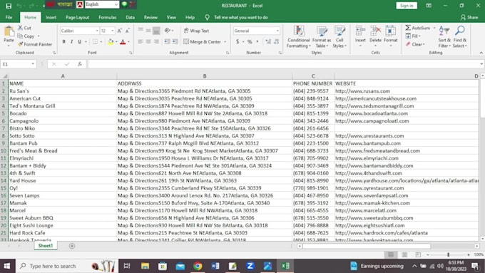
Task: Switch to the Page Layout tab
Action: point(77,17)
